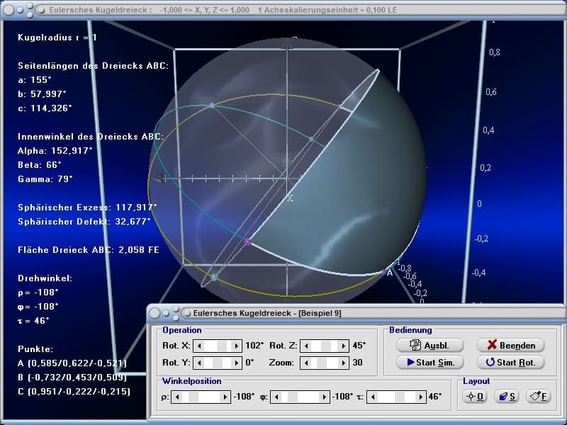567x425 pixels.
Task: Click the Rot. X scrollbar thumb
Action: pos(222,346)
